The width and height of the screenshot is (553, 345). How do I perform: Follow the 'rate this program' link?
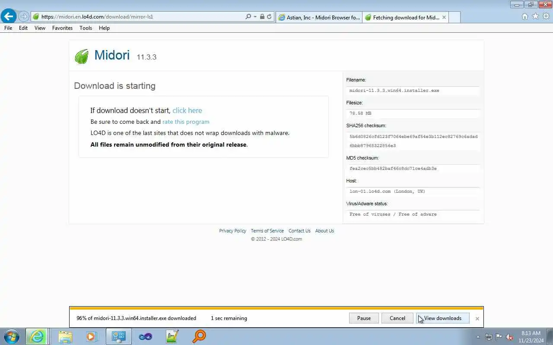click(x=186, y=122)
